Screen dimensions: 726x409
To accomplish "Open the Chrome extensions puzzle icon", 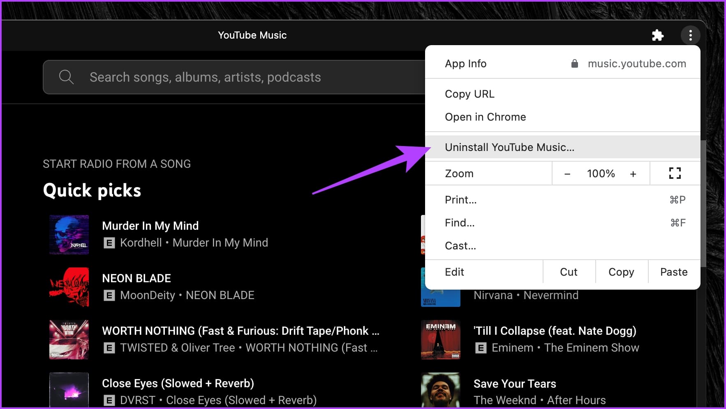I will pos(658,35).
